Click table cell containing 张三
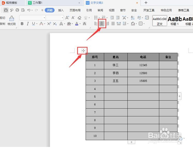Image resolution: width=193 pixels, height=148 pixels. pos(116,65)
